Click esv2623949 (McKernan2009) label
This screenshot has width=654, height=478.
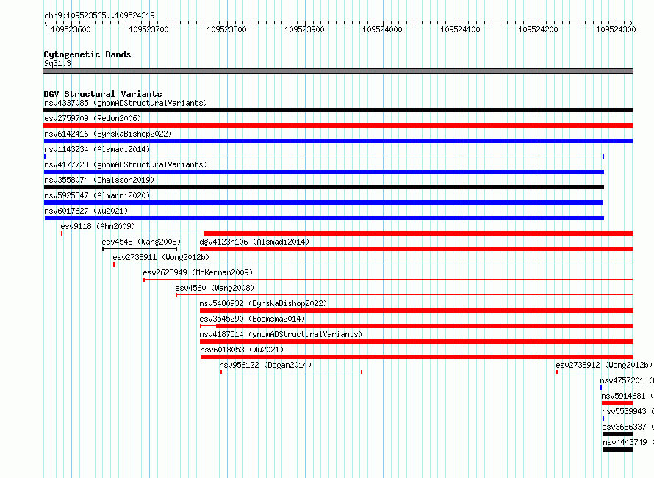198,272
